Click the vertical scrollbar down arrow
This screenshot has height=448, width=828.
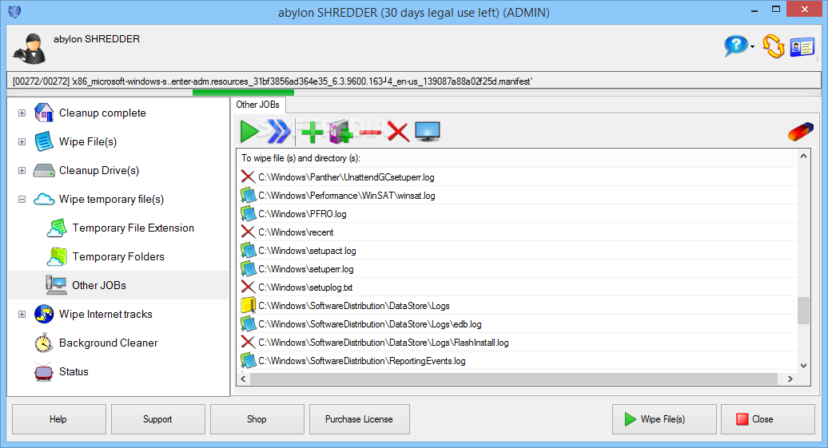point(803,365)
